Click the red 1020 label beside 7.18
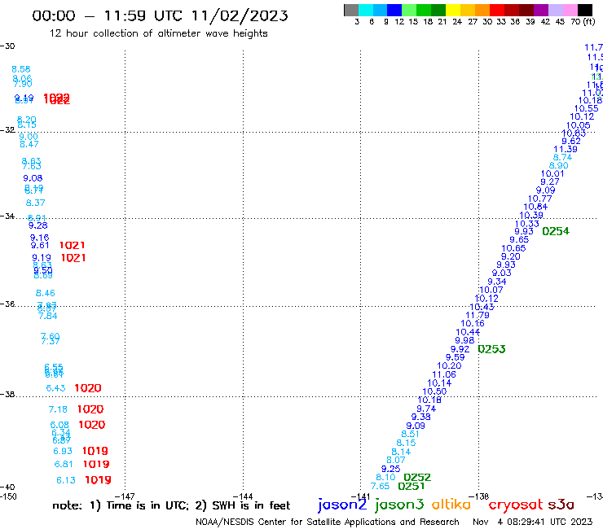 tap(90, 409)
